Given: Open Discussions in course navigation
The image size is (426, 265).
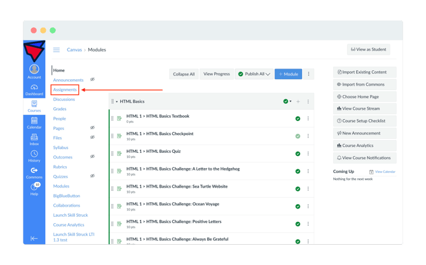Looking at the screenshot, I should pyautogui.click(x=64, y=100).
